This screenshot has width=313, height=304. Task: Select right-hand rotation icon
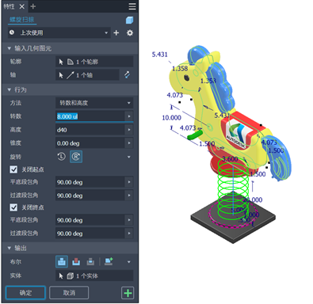[76, 157]
